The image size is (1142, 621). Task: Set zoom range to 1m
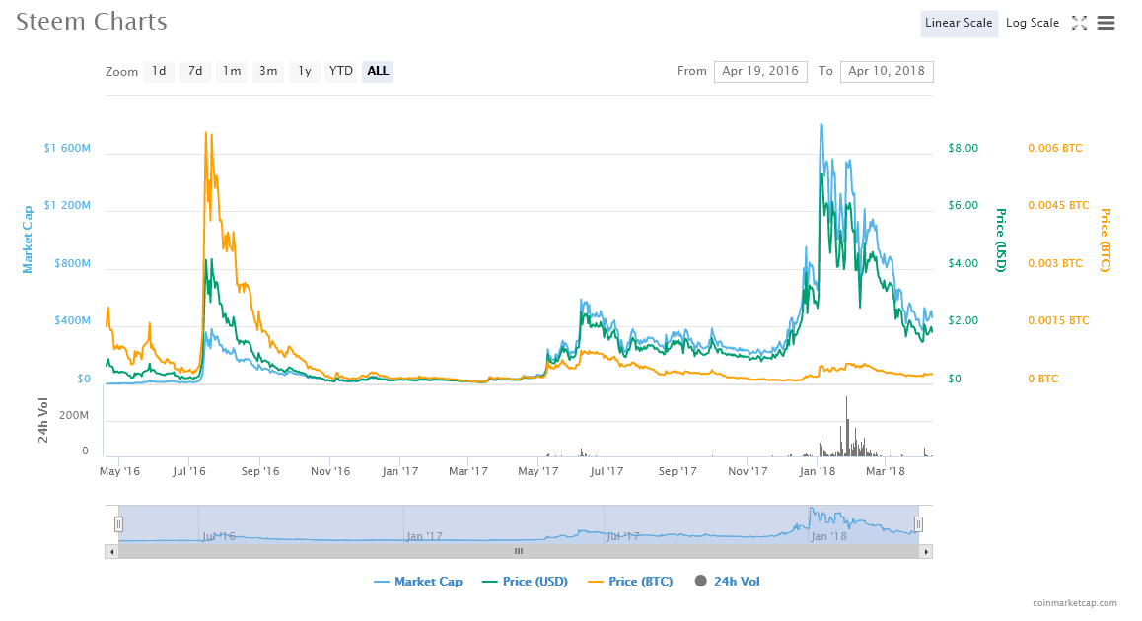232,71
